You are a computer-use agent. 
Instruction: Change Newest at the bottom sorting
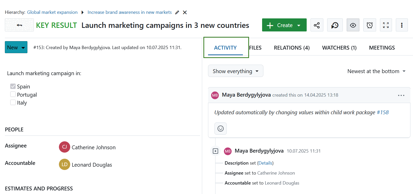point(376,71)
